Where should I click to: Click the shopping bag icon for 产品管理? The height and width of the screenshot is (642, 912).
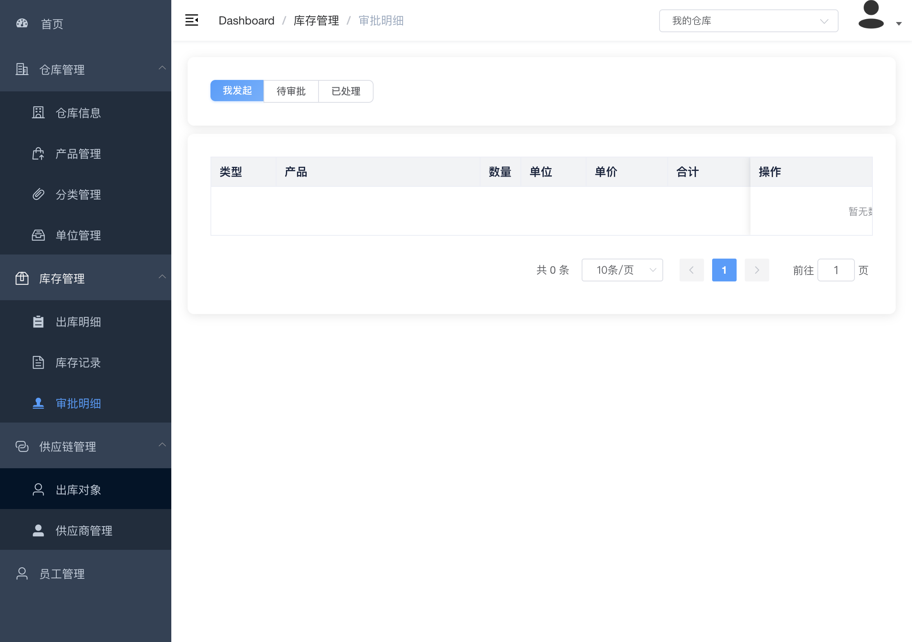pos(38,153)
